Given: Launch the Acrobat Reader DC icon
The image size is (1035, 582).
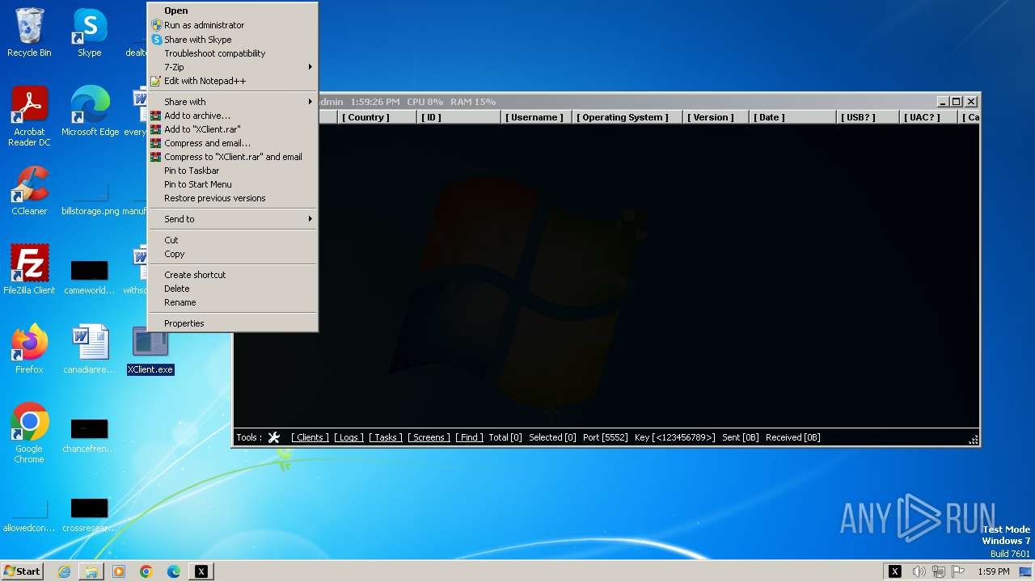Looking at the screenshot, I should pyautogui.click(x=29, y=116).
